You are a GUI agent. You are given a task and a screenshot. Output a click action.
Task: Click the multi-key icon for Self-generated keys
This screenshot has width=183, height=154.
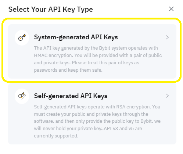[22, 96]
